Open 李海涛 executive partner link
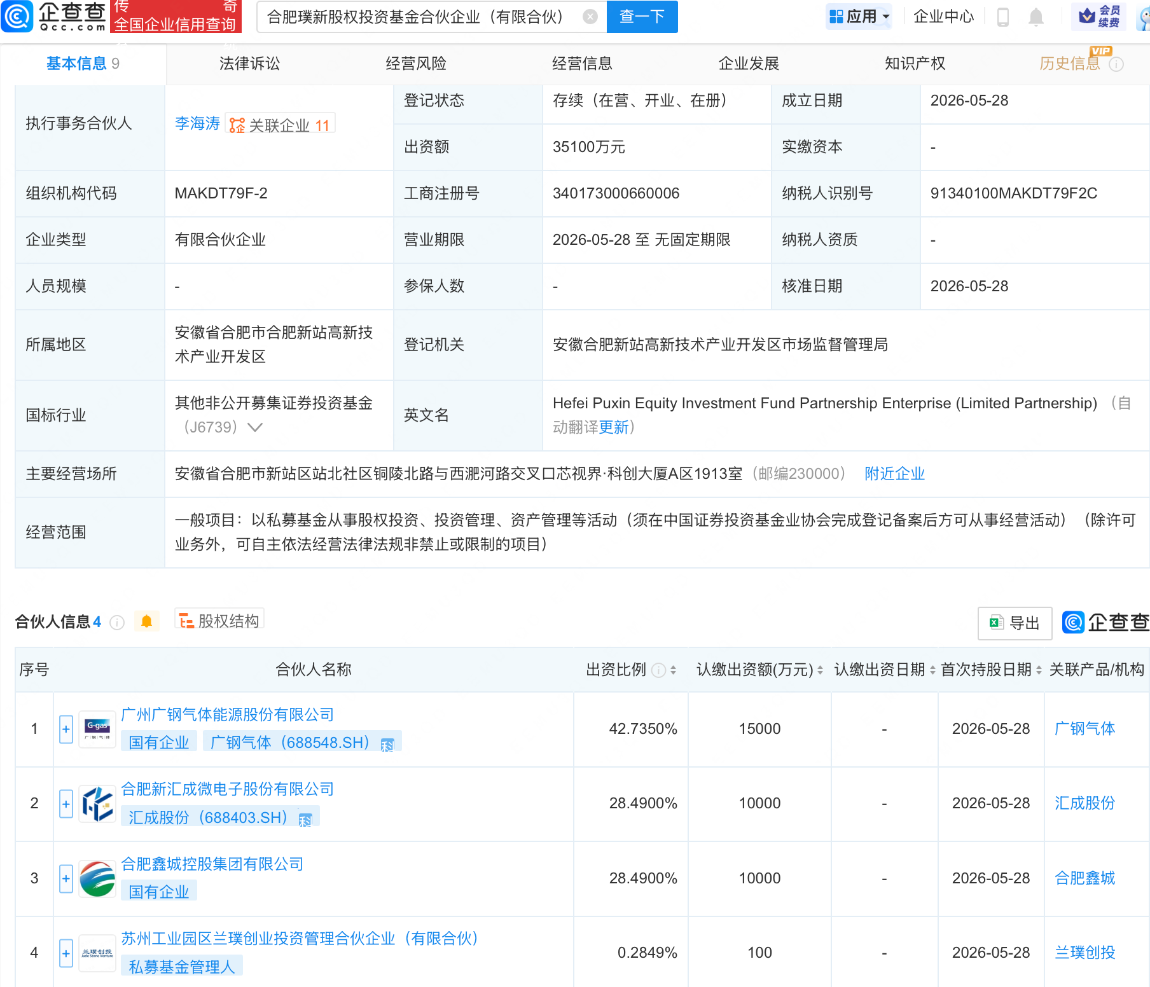 click(x=197, y=123)
